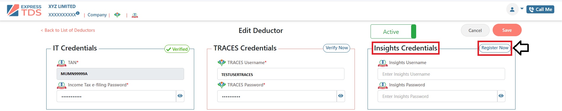This screenshot has height=111, width=562.
Task: Open the user profile avatar
Action: pyautogui.click(x=512, y=9)
